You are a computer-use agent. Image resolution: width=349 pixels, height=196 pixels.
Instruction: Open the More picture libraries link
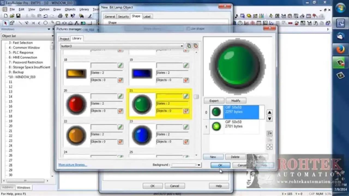click(x=73, y=165)
